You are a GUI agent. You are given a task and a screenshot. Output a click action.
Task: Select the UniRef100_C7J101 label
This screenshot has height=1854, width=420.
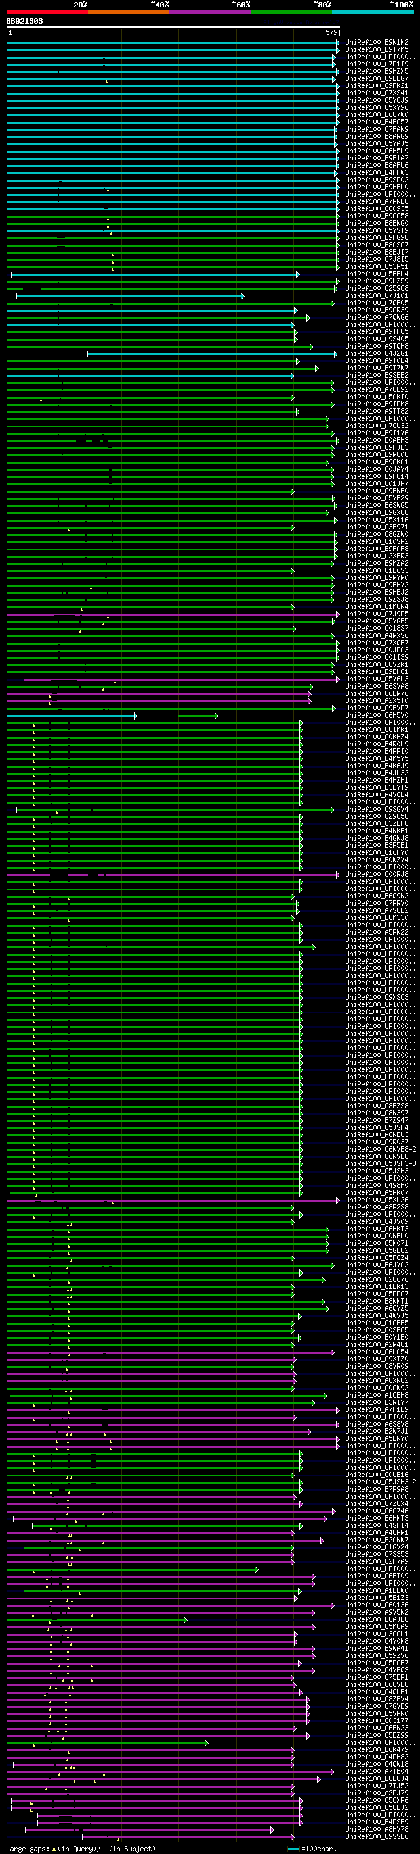coord(377,296)
